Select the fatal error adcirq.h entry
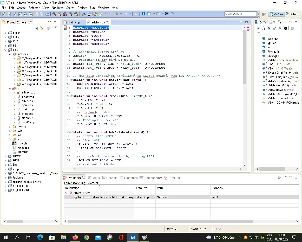 click(x=106, y=197)
